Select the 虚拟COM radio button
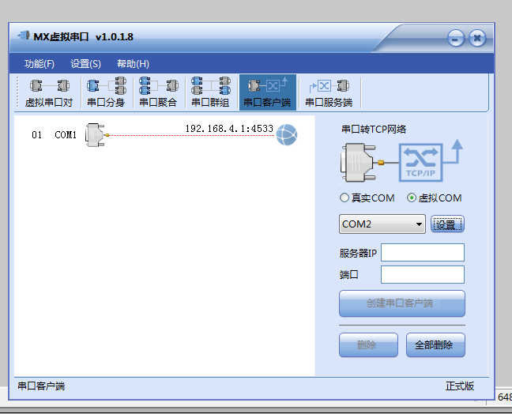 point(412,198)
